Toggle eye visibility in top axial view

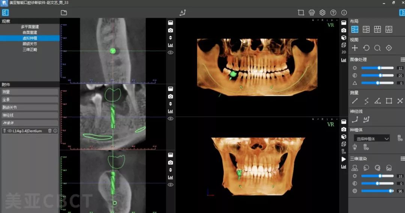tap(171, 53)
